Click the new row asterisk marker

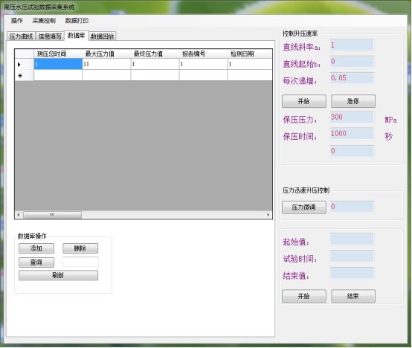[19, 76]
